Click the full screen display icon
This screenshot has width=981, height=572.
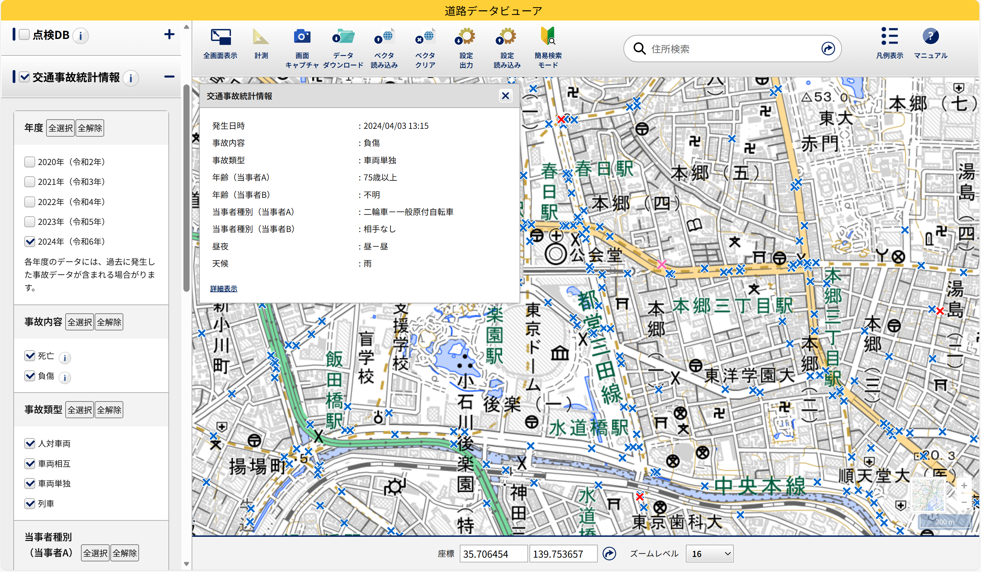220,37
